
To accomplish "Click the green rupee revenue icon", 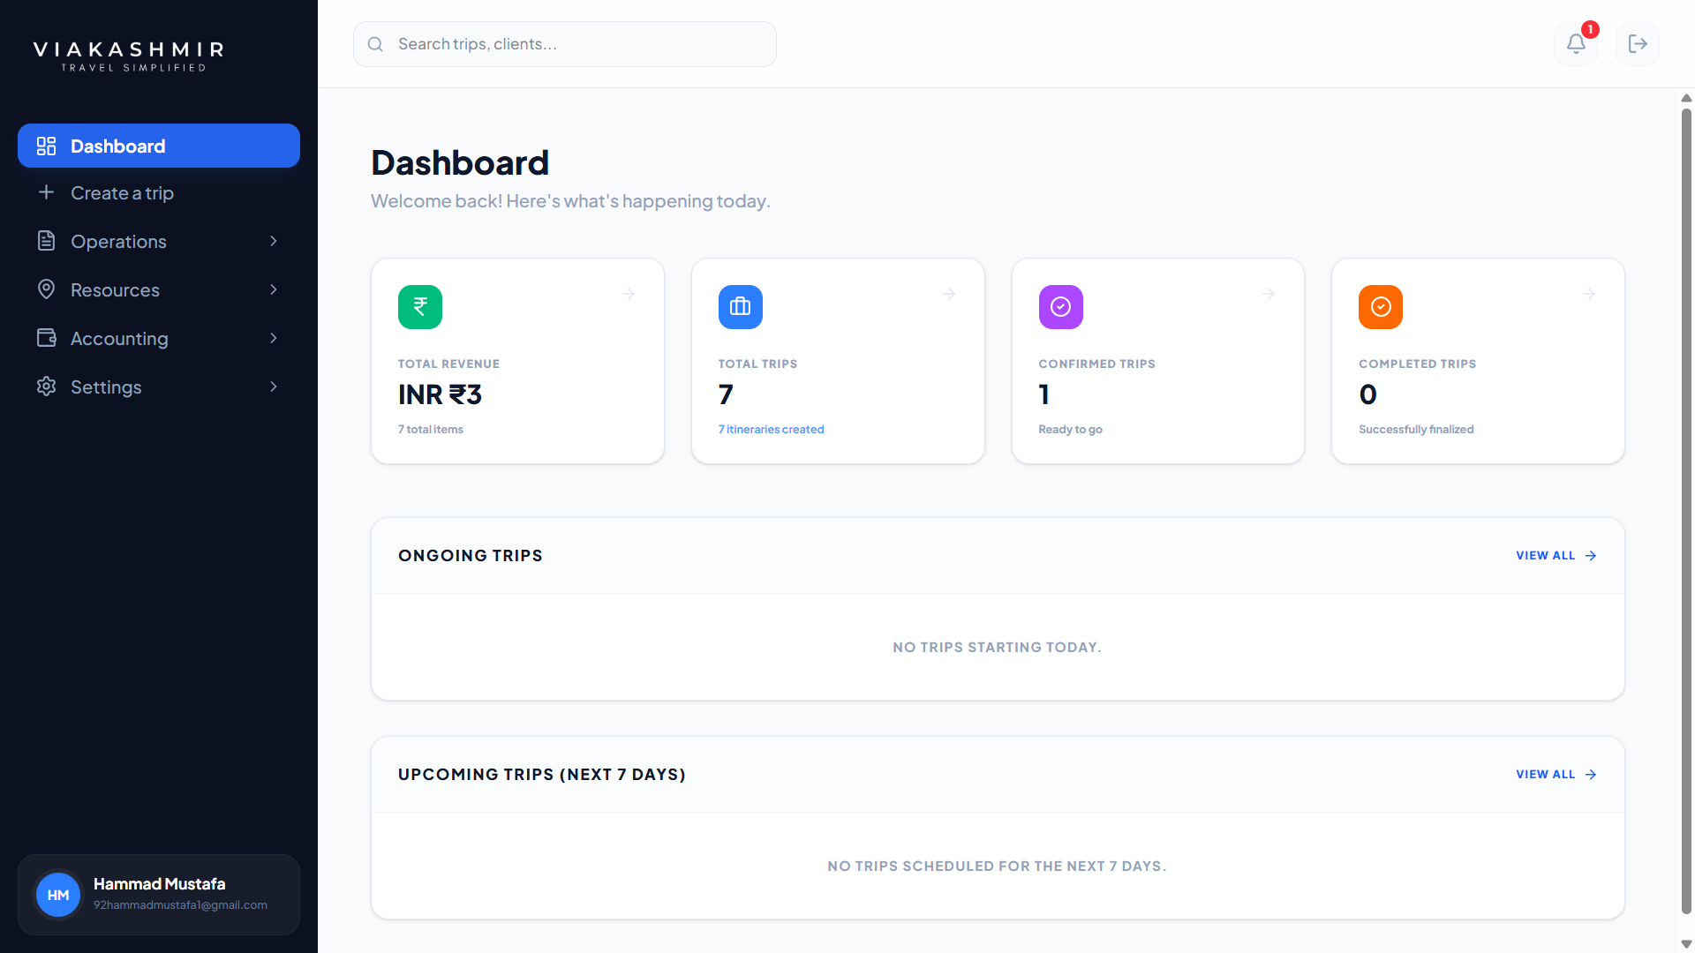I will (420, 307).
